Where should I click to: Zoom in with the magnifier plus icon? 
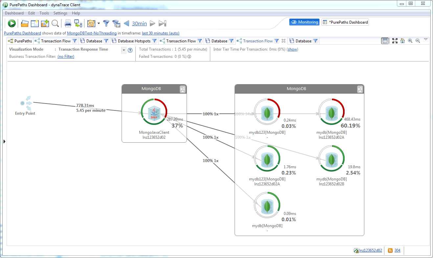pyautogui.click(x=410, y=41)
